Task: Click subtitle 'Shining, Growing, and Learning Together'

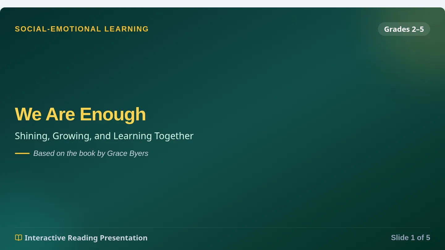Action: pyautogui.click(x=104, y=136)
